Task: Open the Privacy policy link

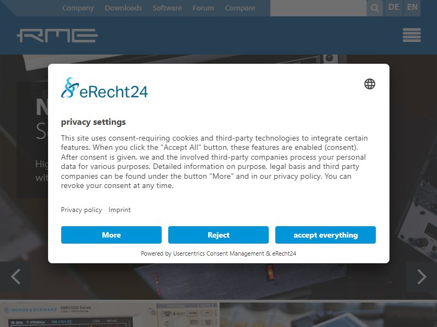Action: tap(81, 210)
